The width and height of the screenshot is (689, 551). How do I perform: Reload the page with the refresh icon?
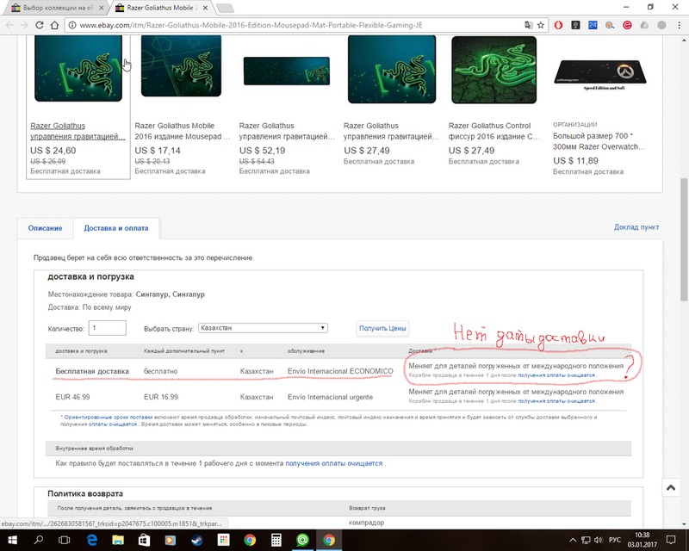pos(39,25)
